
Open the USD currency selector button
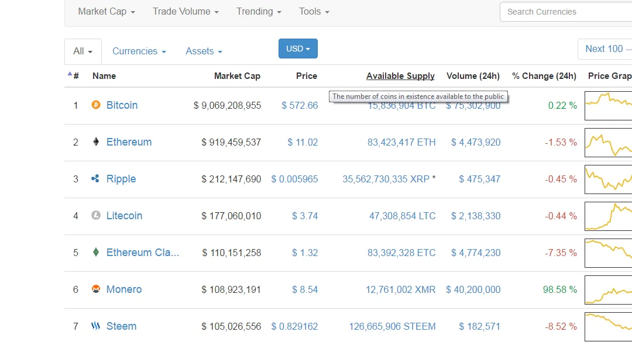click(298, 49)
